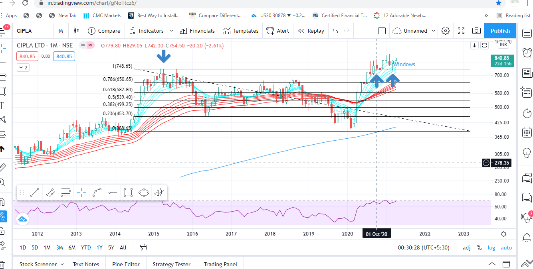Image resolution: width=533 pixels, height=269 pixels.
Task: Open the timezone menu showing UTC+5:30
Action: [424, 247]
